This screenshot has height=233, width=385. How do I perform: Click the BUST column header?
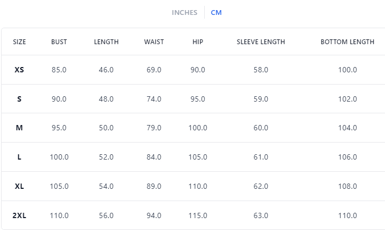(59, 42)
